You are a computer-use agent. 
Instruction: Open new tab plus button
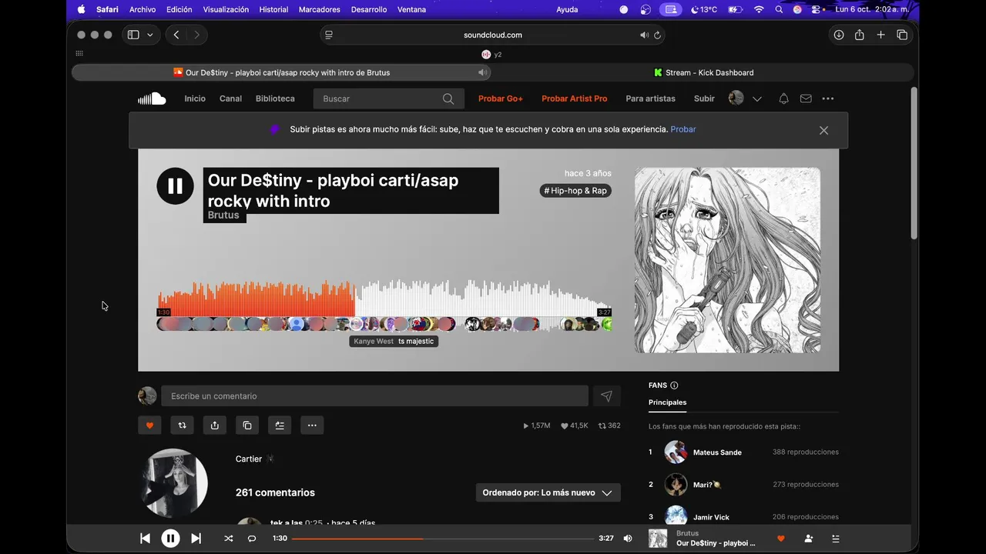[880, 35]
